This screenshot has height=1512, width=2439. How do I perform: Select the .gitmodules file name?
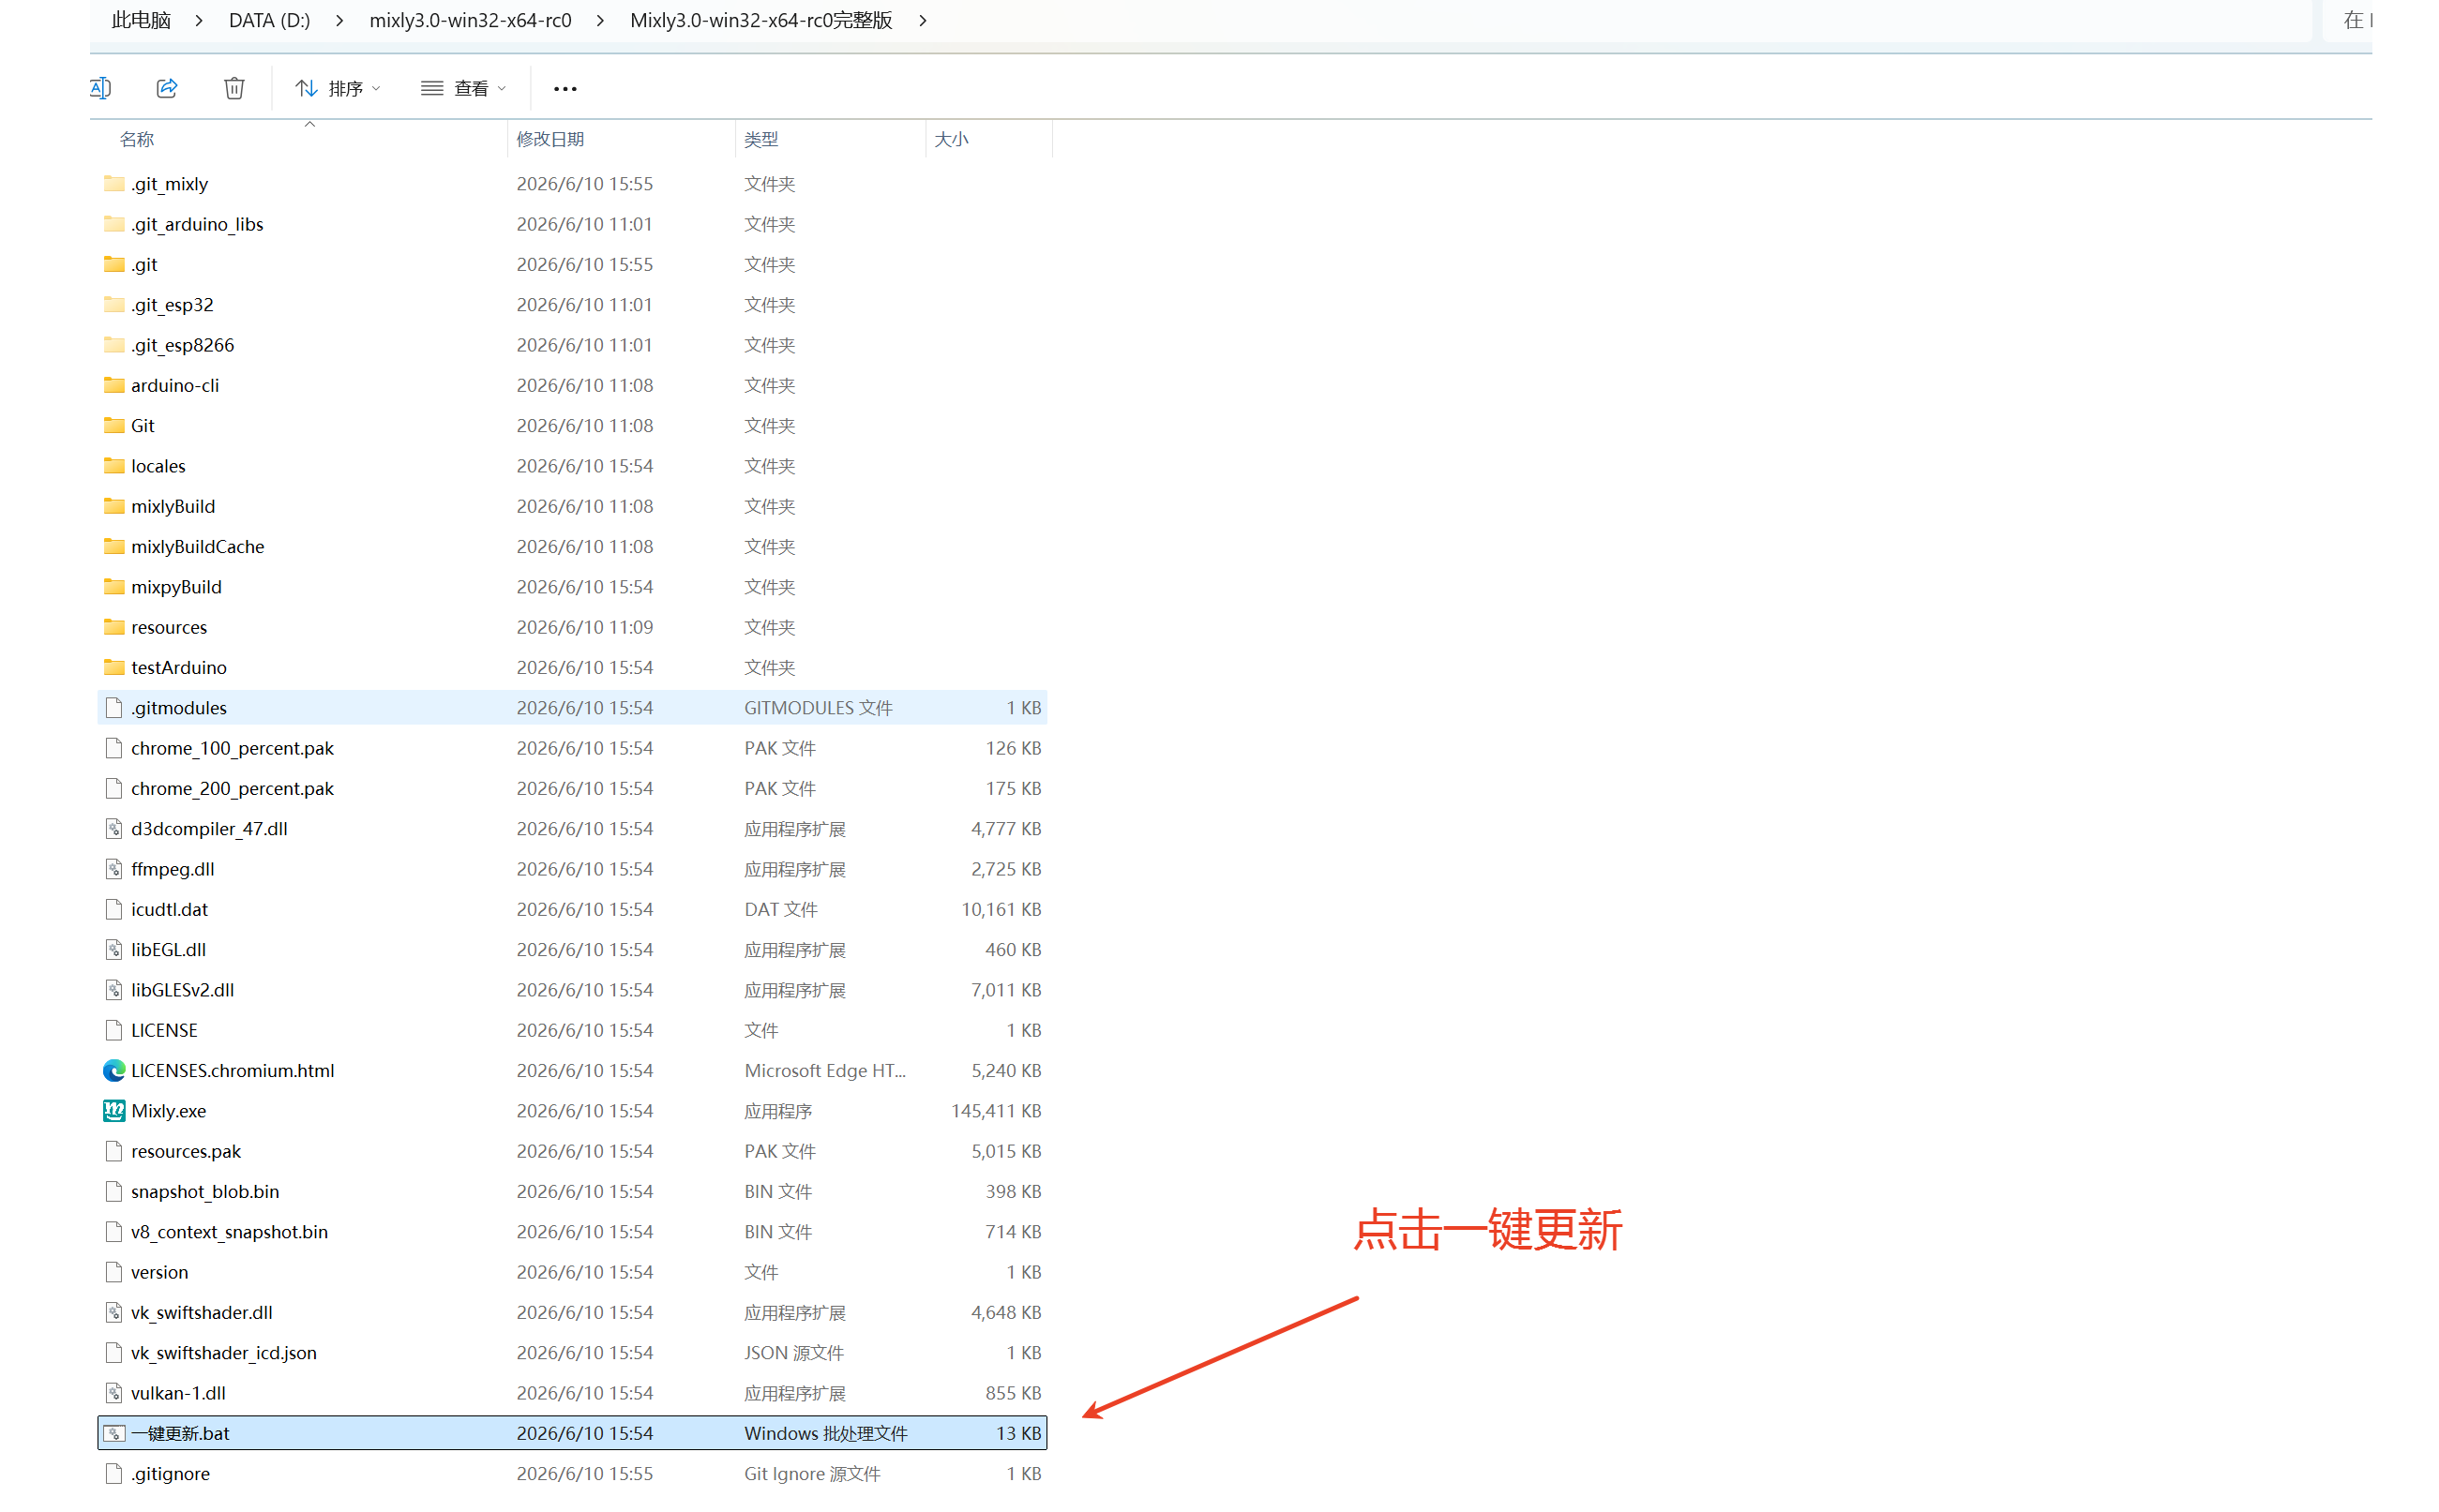179,708
